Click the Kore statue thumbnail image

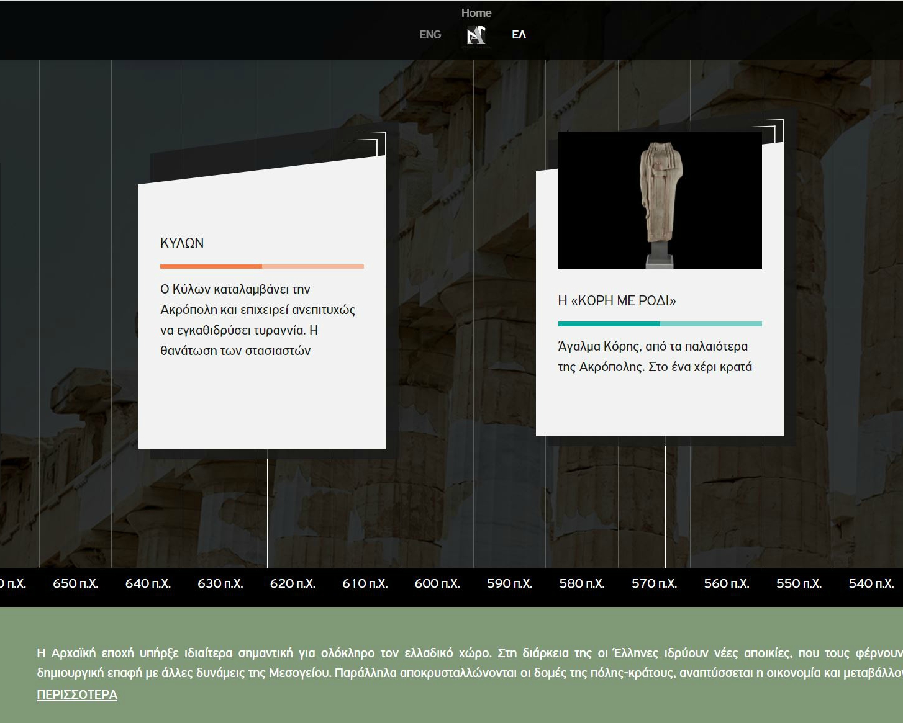pos(660,200)
